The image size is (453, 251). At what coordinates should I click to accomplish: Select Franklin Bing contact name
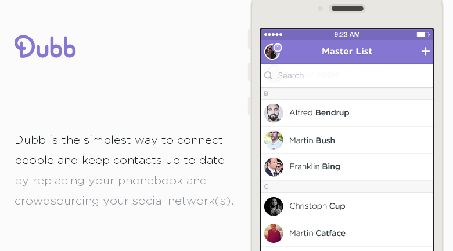tap(314, 167)
